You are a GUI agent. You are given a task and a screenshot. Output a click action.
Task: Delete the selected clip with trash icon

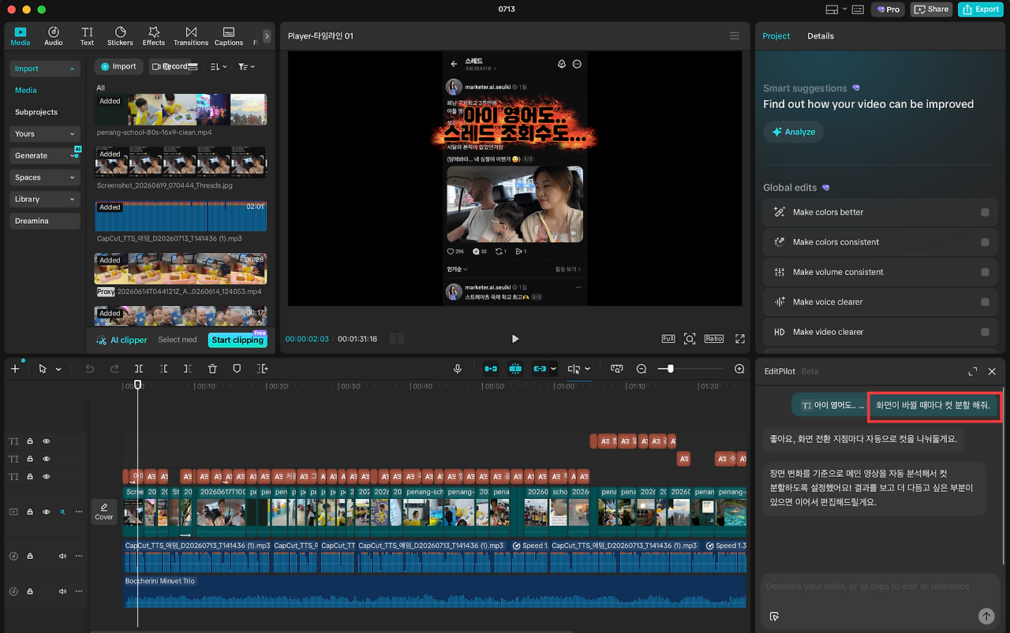(212, 369)
